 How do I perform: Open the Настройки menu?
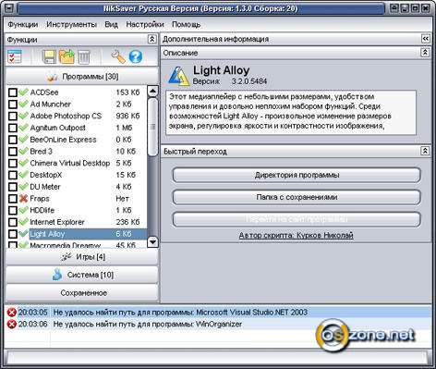pyautogui.click(x=145, y=24)
